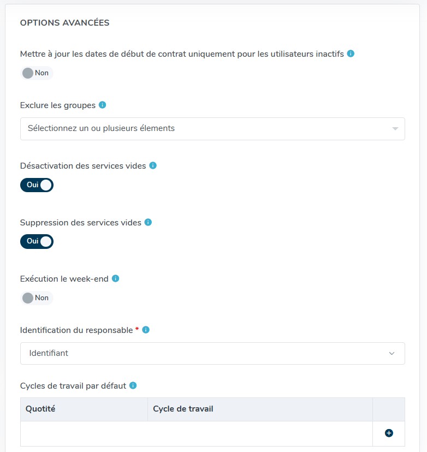Click the Options avancées section heading
The height and width of the screenshot is (452, 427).
[x=64, y=23]
